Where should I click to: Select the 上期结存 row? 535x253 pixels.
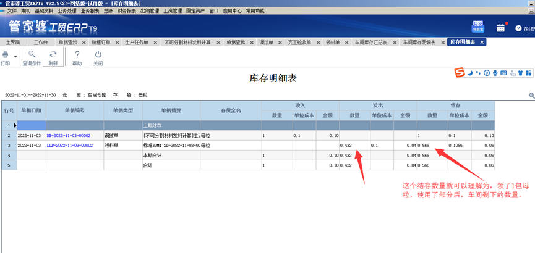click(248, 125)
